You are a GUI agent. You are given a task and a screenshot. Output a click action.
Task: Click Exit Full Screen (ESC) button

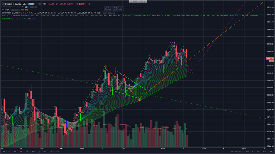click(x=138, y=1)
